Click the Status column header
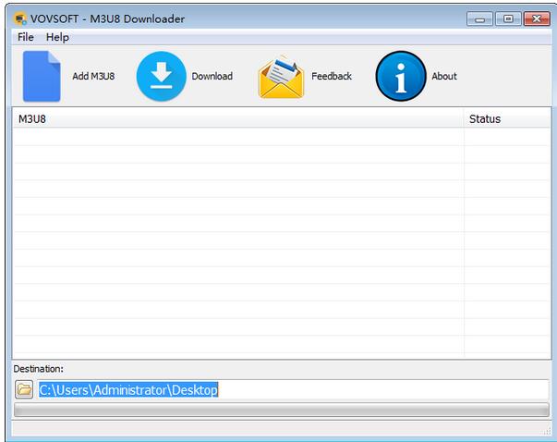 click(507, 118)
